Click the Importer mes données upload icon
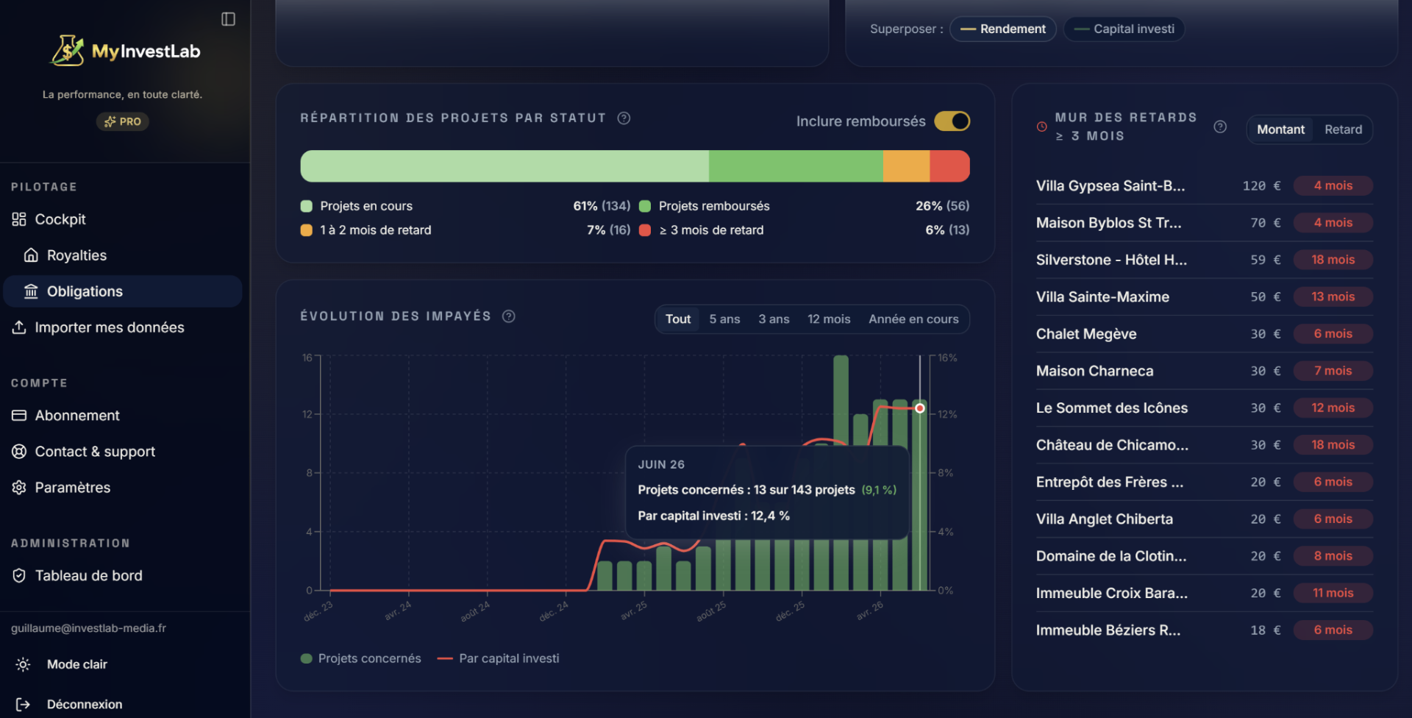The width and height of the screenshot is (1412, 718). click(19, 327)
